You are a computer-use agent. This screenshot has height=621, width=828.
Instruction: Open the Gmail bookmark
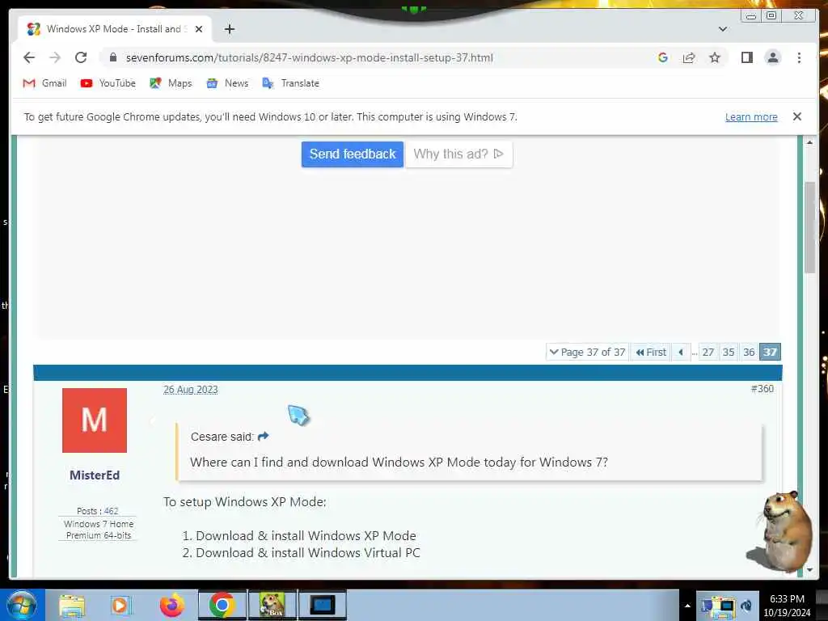pyautogui.click(x=45, y=83)
